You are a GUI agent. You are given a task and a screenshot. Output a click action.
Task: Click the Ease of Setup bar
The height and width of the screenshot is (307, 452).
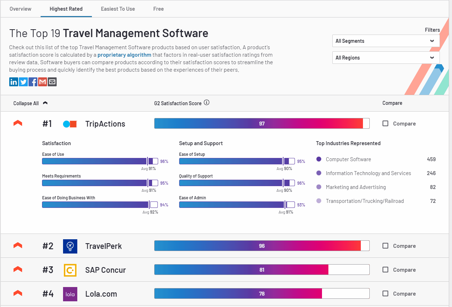pos(237,161)
